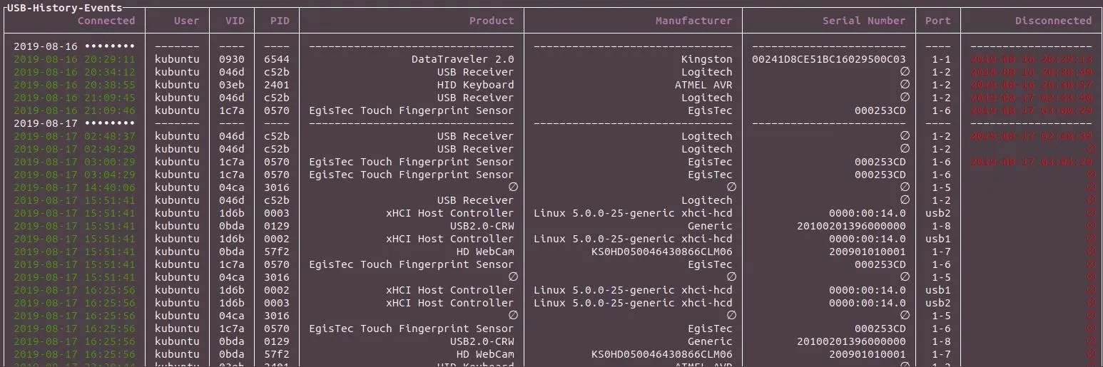This screenshot has height=367, width=1103.
Task: Select serial number 00241D8CE51BC16029500C03
Action: pos(829,59)
